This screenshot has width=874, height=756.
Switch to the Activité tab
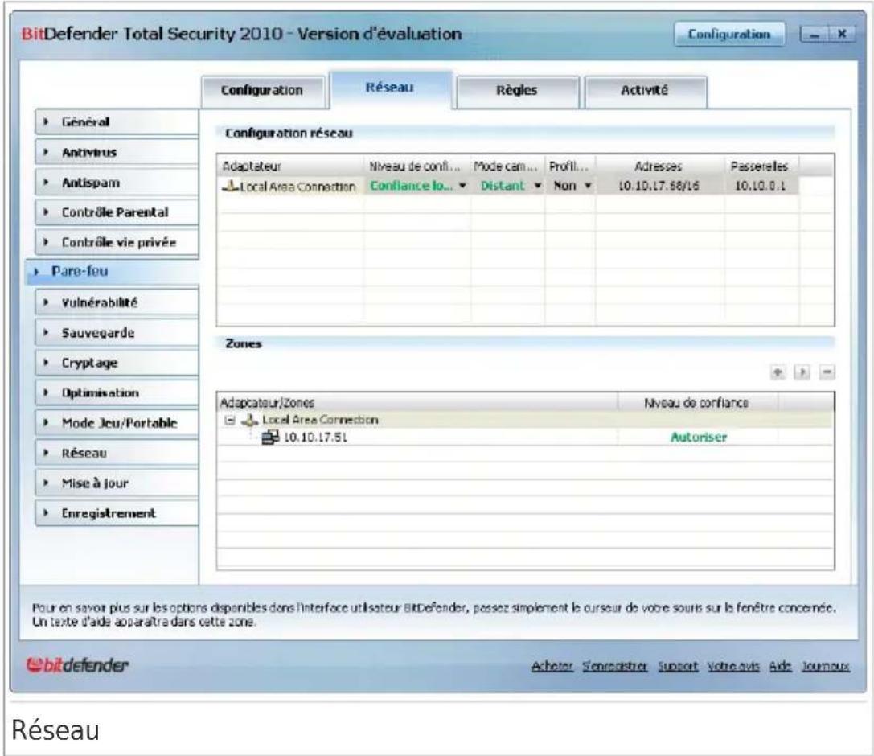pos(645,91)
